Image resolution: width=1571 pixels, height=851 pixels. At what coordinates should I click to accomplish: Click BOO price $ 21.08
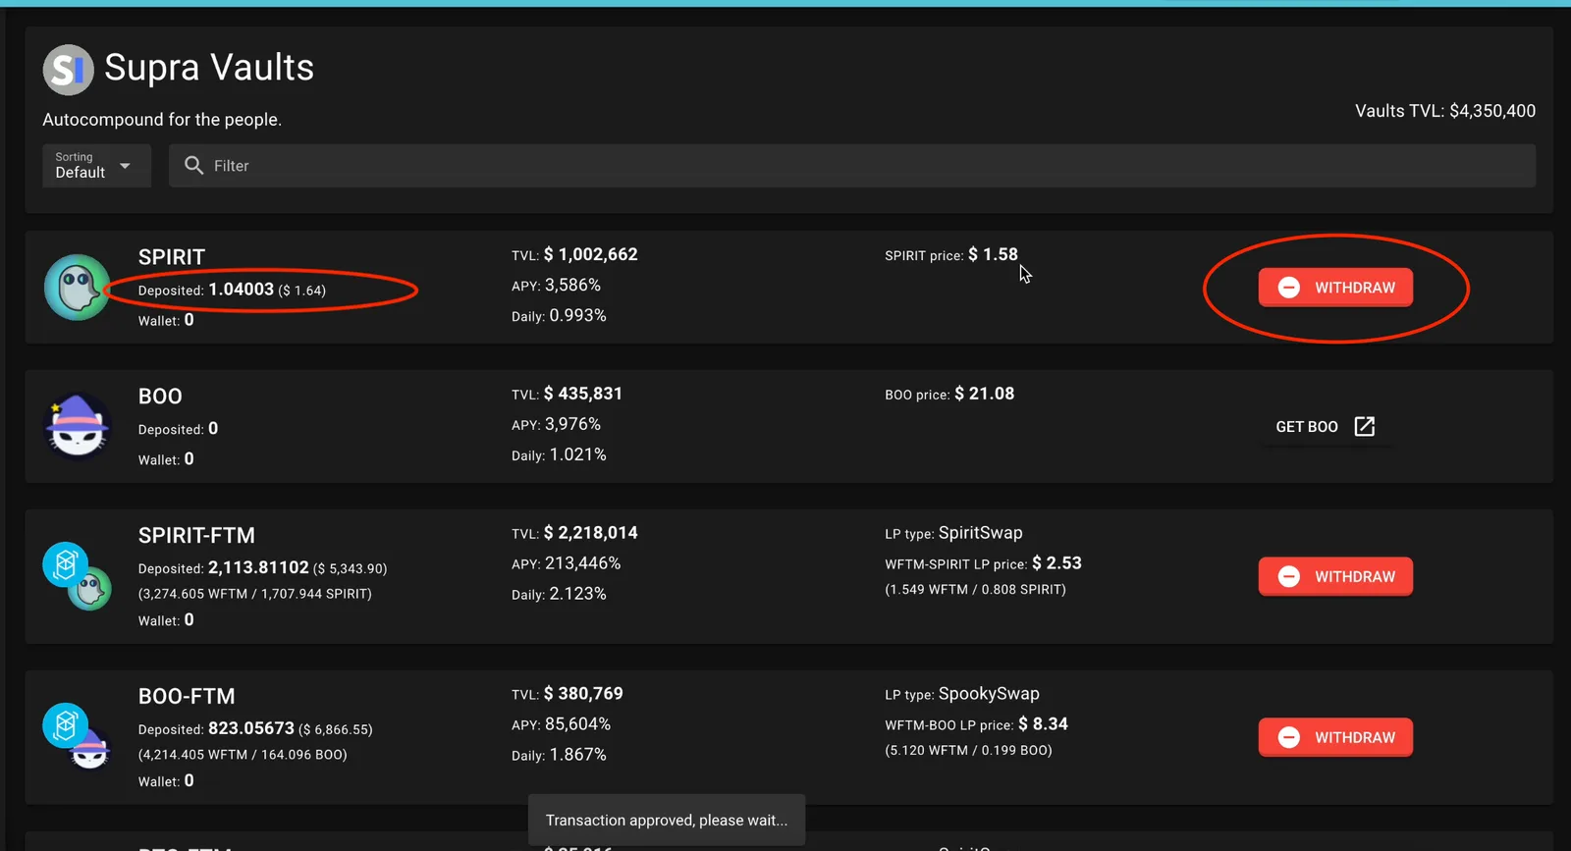pyautogui.click(x=985, y=394)
